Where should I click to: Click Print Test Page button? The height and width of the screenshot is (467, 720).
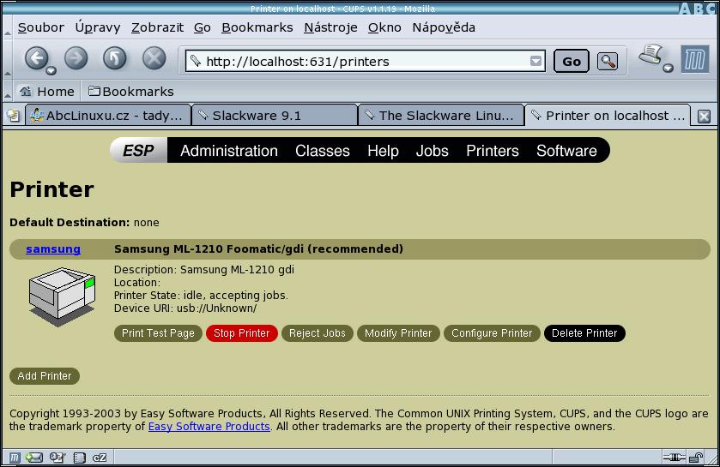point(158,333)
